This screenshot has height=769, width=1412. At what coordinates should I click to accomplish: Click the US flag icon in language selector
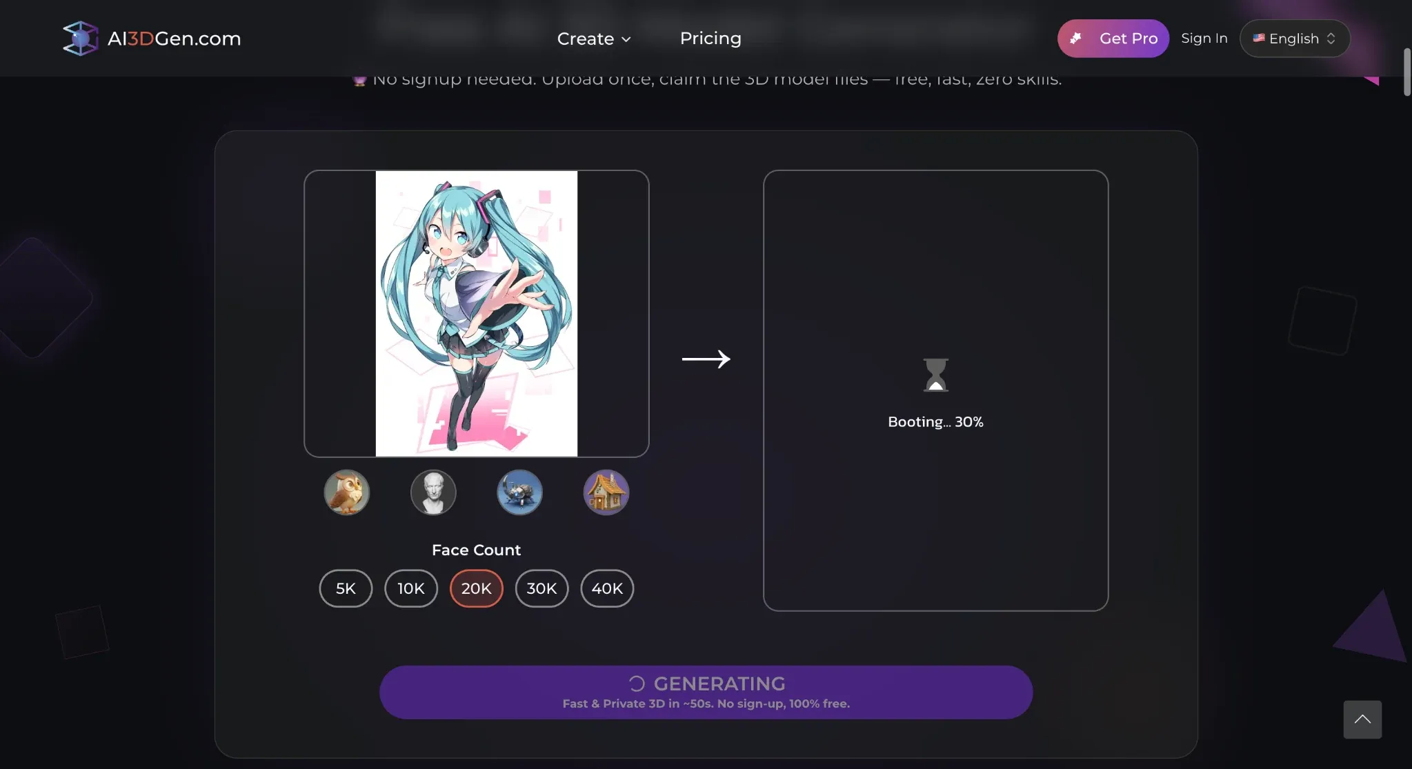[1259, 39]
